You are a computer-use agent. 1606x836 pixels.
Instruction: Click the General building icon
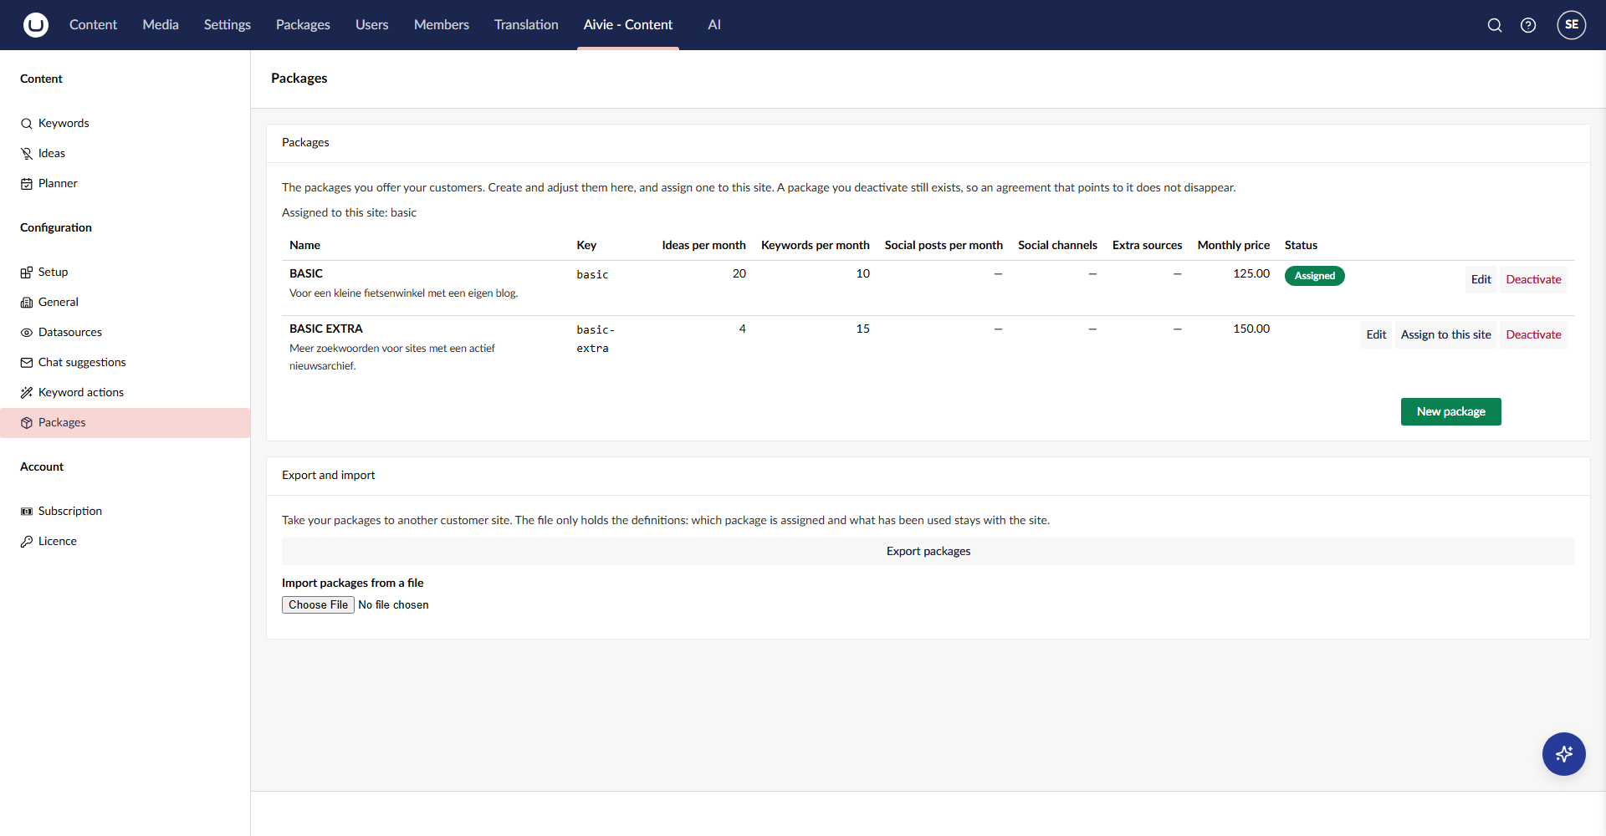(x=27, y=303)
